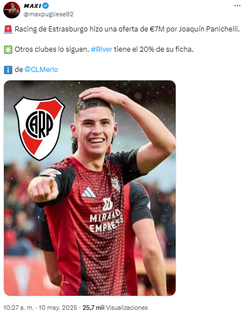Click the blue information emoji before de

point(8,70)
